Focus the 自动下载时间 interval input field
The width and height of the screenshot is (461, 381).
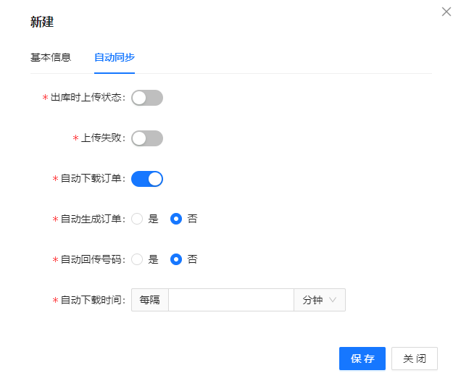pyautogui.click(x=231, y=300)
